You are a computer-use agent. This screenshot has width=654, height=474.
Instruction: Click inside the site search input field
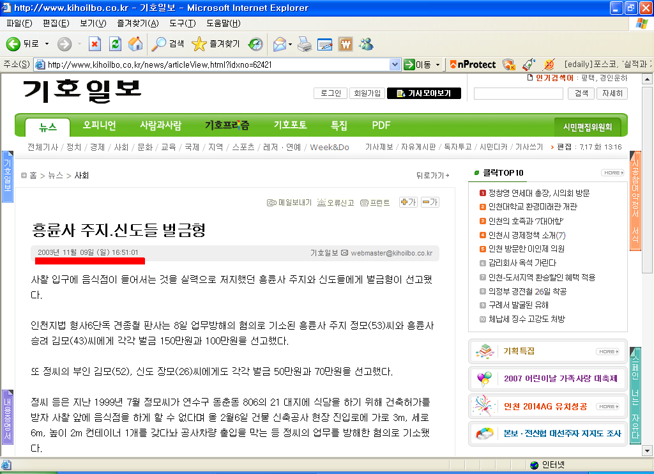518,94
